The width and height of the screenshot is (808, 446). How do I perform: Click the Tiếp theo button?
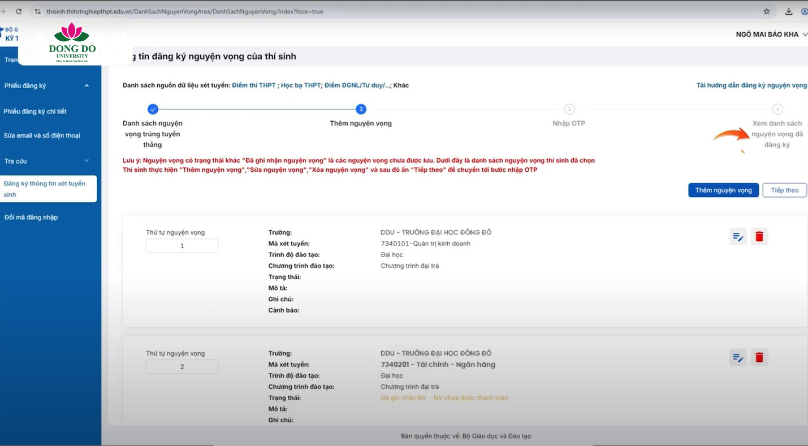pos(785,190)
